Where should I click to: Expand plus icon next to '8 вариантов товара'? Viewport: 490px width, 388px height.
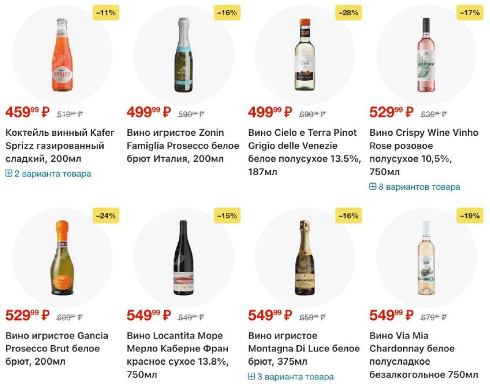coord(372,187)
